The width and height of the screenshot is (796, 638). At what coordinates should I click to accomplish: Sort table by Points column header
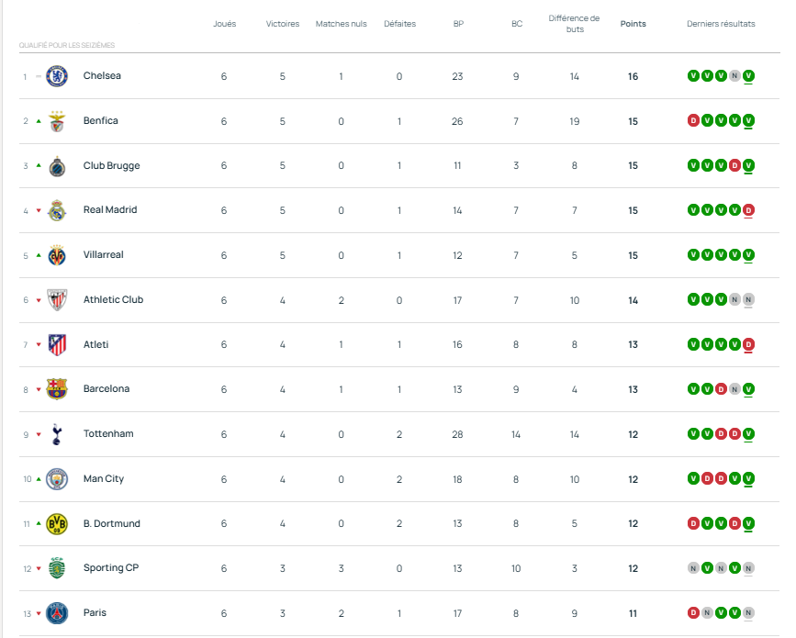click(633, 24)
